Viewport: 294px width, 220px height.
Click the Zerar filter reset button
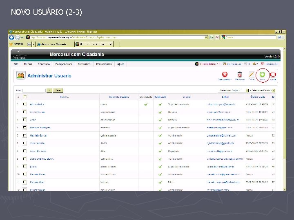coord(58,90)
